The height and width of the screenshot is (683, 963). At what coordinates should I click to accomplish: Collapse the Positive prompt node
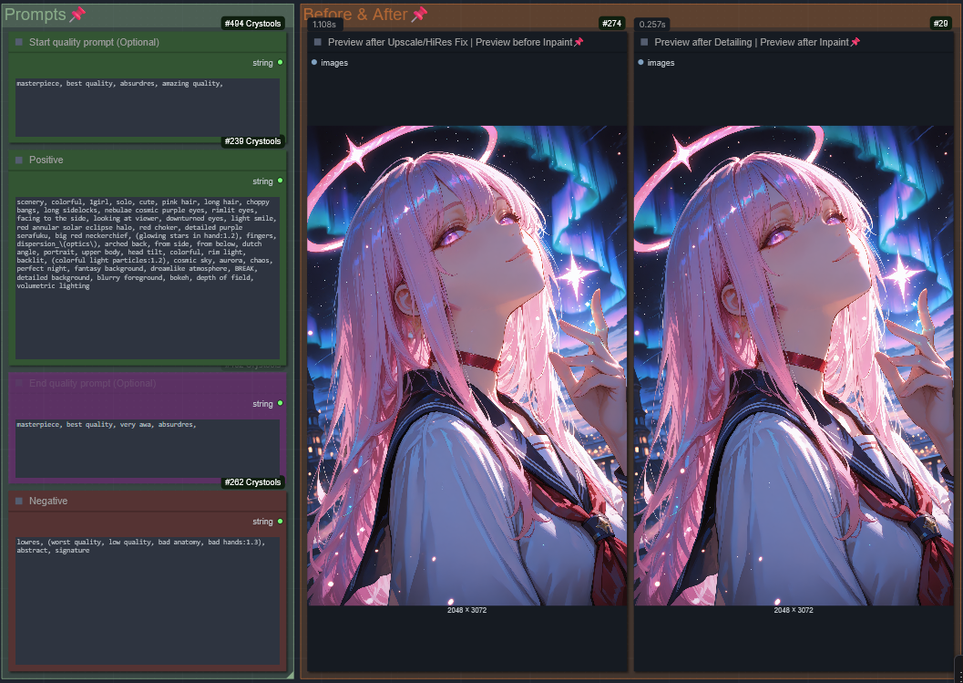click(x=18, y=160)
